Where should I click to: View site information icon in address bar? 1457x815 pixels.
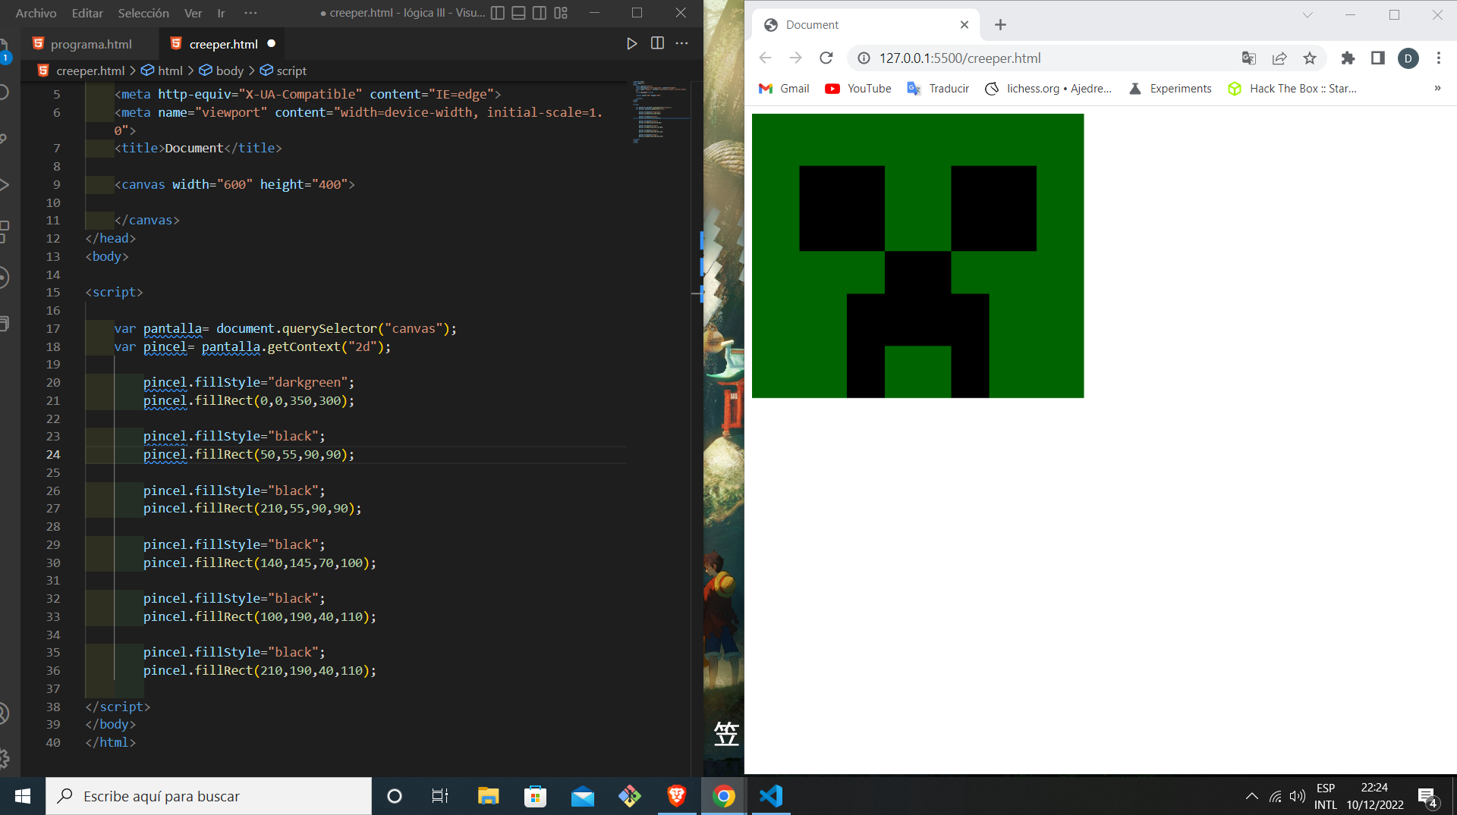[864, 58]
